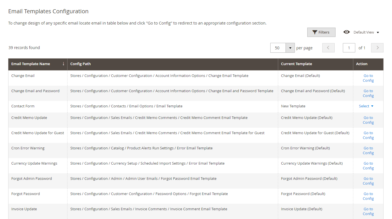
Task: Open the Select action for Contact Form
Action: pos(366,106)
